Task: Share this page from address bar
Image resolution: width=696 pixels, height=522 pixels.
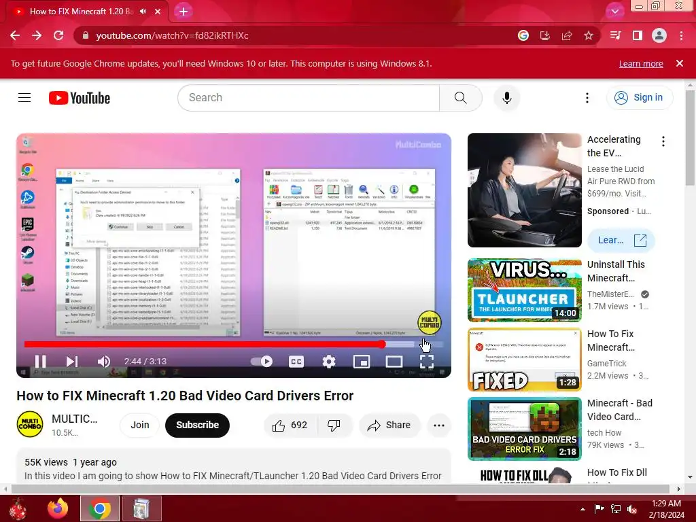Action: pos(567,35)
